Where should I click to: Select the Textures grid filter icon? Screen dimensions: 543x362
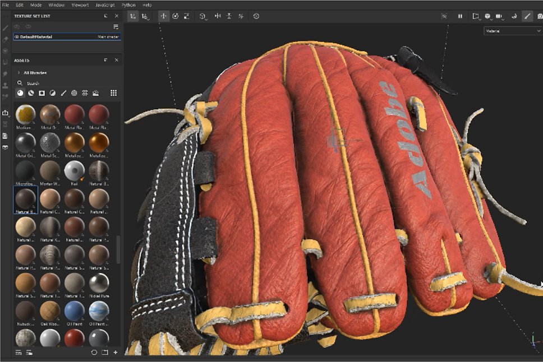(x=85, y=93)
